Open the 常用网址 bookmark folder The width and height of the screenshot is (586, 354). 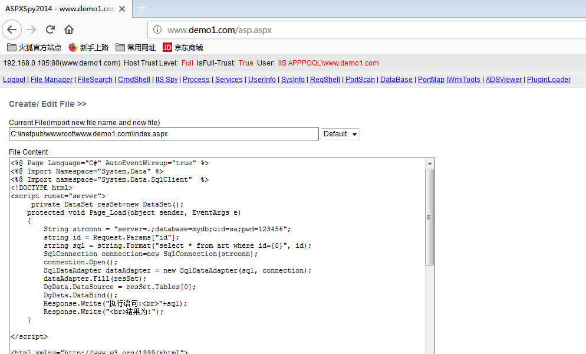(136, 48)
